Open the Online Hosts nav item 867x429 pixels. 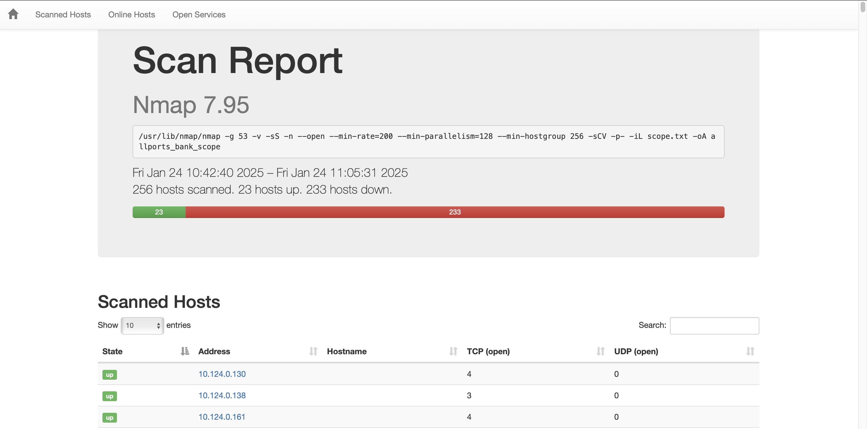tap(132, 14)
